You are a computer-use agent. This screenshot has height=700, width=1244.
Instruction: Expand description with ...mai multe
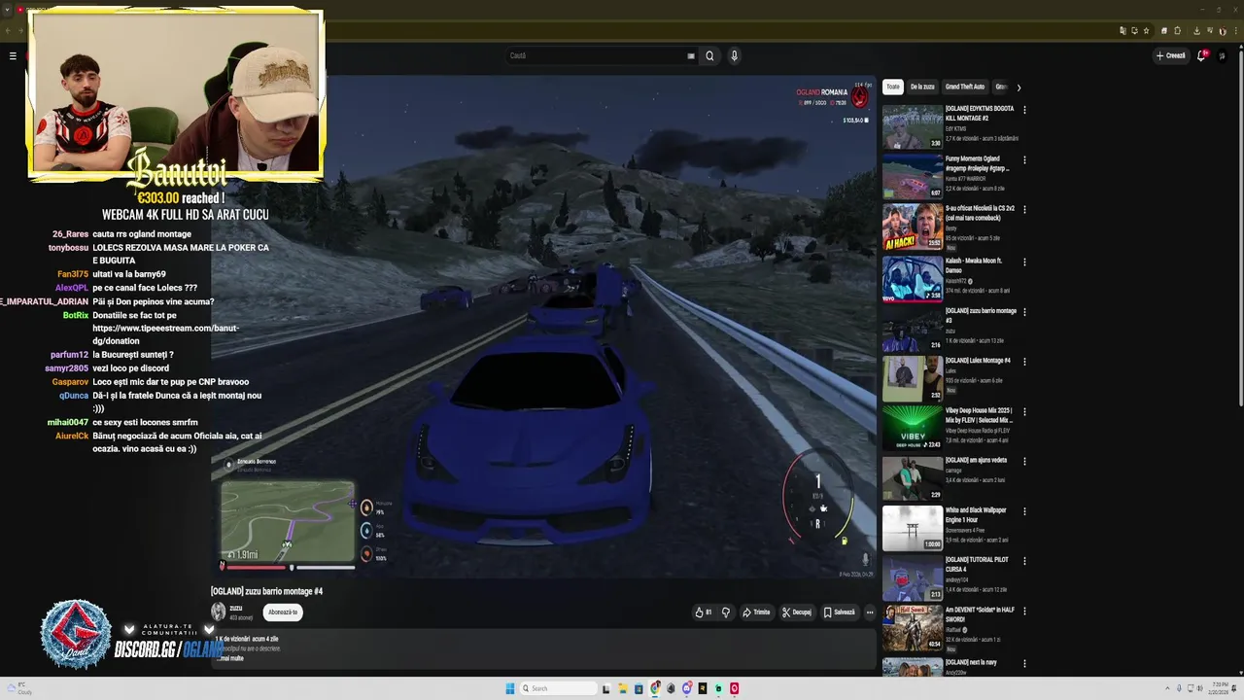pos(229,658)
